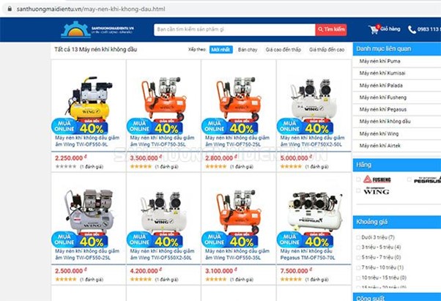
Task: Open the shopping cart icon
Action: [x=374, y=29]
